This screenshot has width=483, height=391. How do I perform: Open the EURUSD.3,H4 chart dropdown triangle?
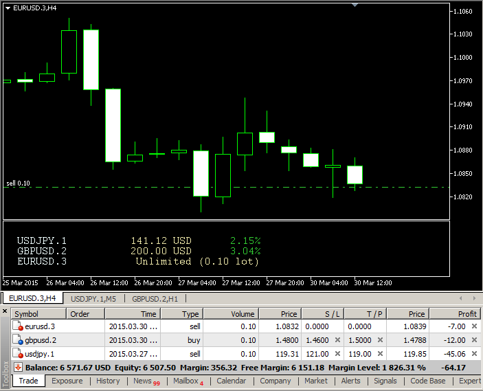coord(8,8)
